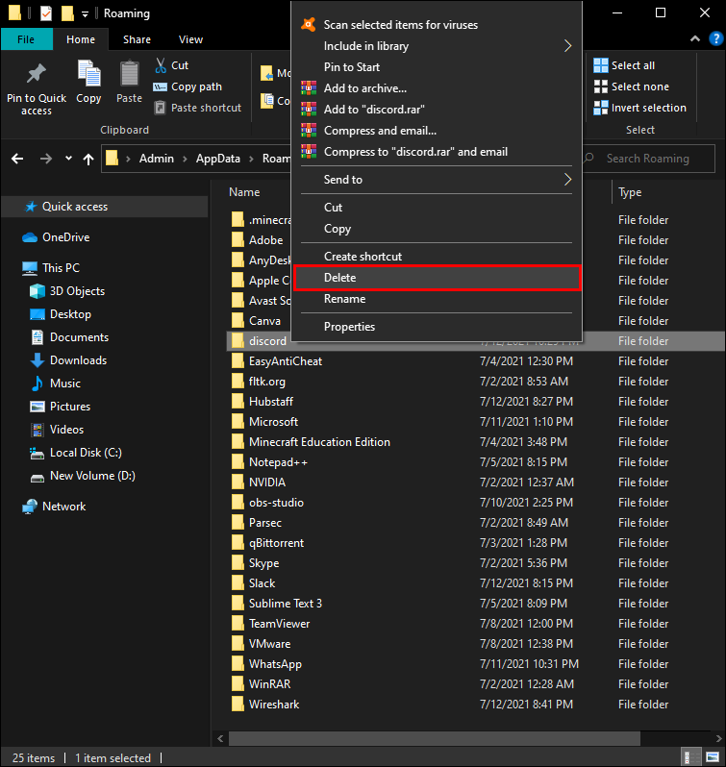Click the New folder icon in title bar
Viewport: 726px width, 767px height.
[67, 13]
